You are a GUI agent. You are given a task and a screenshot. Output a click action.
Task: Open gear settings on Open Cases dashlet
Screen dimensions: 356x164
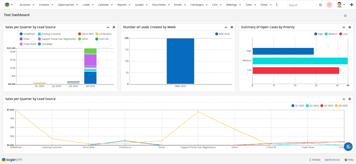350,27
